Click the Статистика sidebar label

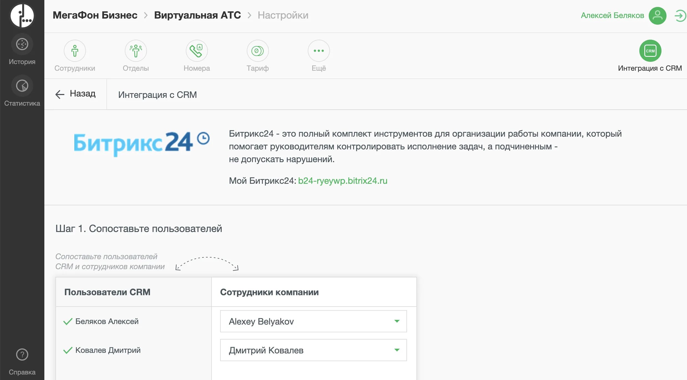click(x=22, y=103)
